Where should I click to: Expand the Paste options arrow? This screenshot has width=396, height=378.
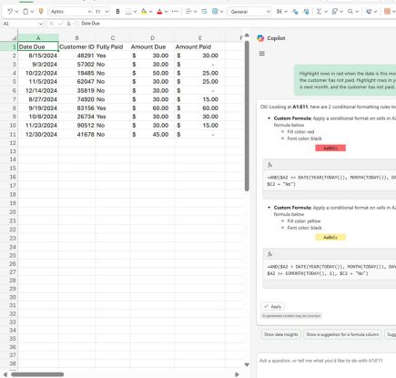[x=32, y=12]
